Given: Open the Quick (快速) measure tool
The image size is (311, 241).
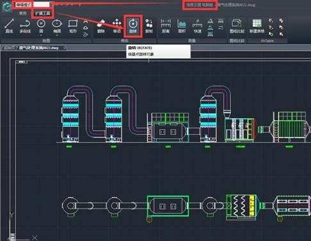Looking at the screenshot, I should [198, 26].
